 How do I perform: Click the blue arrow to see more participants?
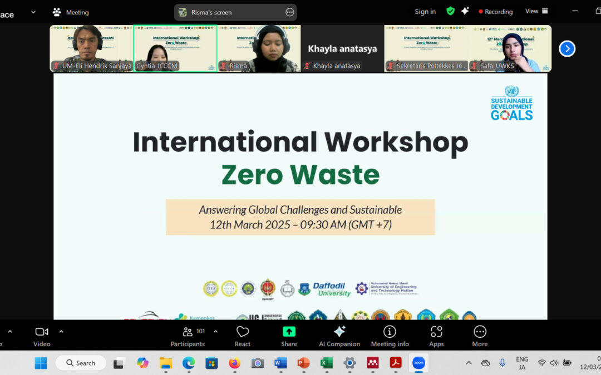567,48
